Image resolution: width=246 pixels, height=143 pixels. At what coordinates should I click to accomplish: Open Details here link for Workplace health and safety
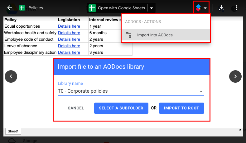69,33
